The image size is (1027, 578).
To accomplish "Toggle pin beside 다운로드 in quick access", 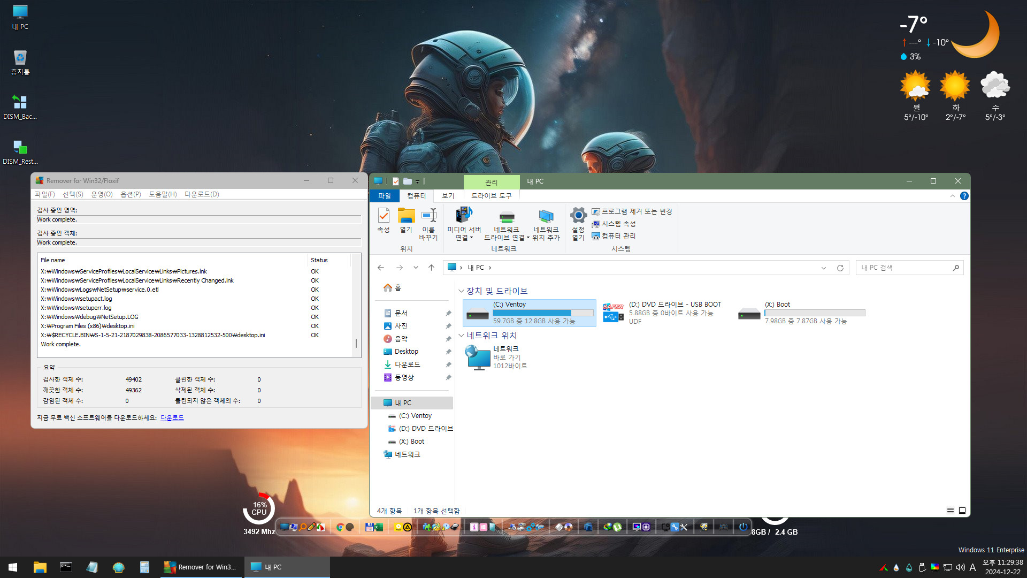I will [448, 364].
